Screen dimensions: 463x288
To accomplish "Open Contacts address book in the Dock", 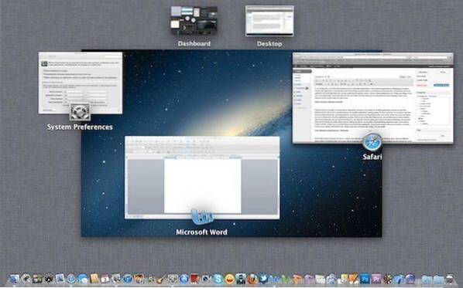I will click(94, 278).
